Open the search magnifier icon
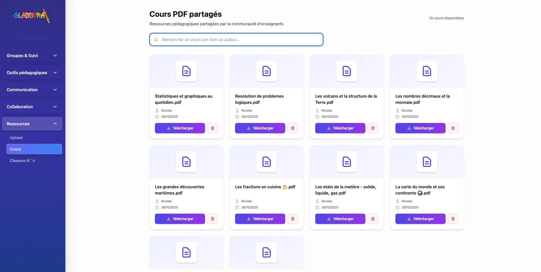 point(156,40)
